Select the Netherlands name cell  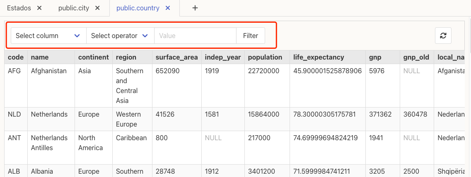click(51, 119)
